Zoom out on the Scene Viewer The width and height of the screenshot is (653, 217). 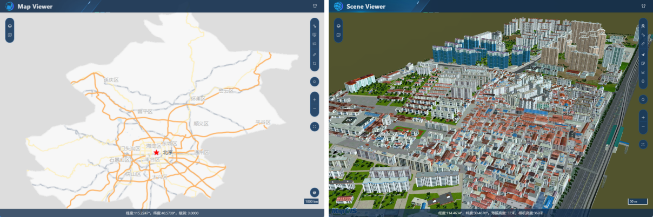[x=643, y=127]
